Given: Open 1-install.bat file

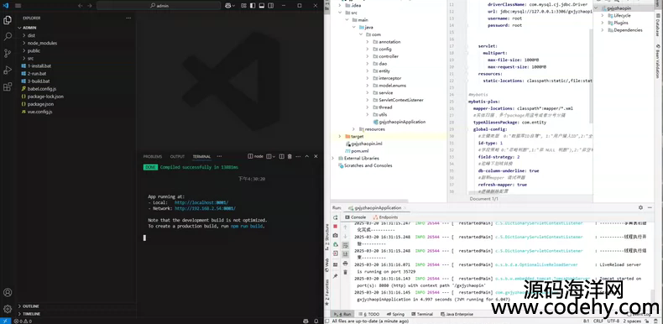Looking at the screenshot, I should [x=39, y=66].
